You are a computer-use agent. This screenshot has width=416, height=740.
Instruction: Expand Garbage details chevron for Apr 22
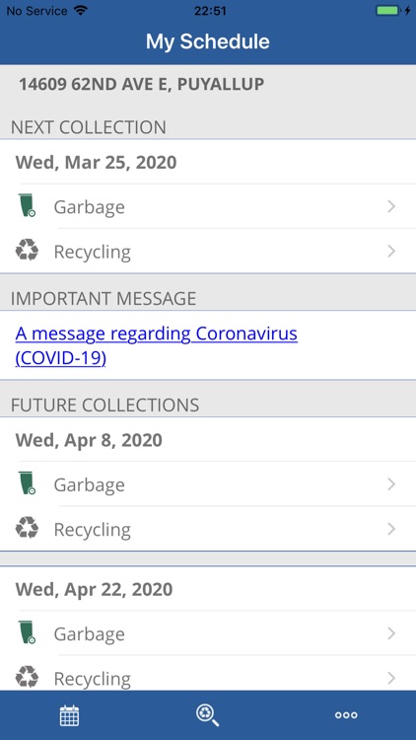(391, 633)
